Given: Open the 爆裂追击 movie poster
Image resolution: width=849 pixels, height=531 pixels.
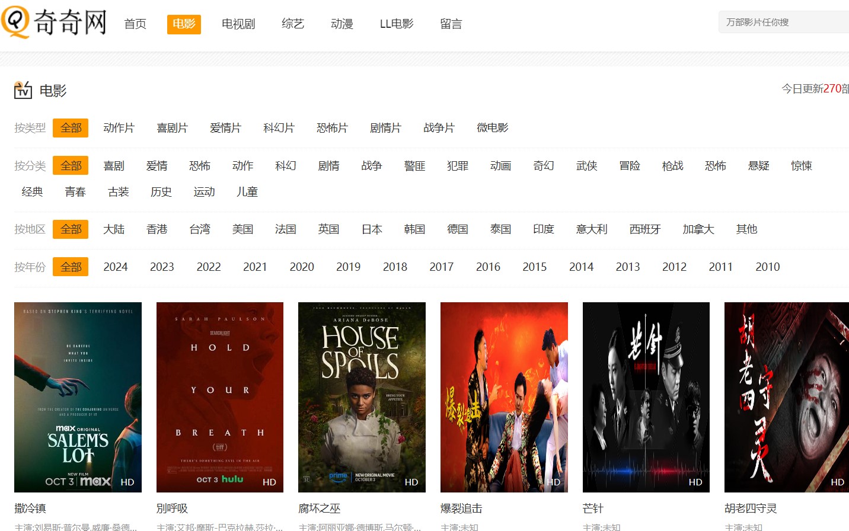Looking at the screenshot, I should [504, 397].
